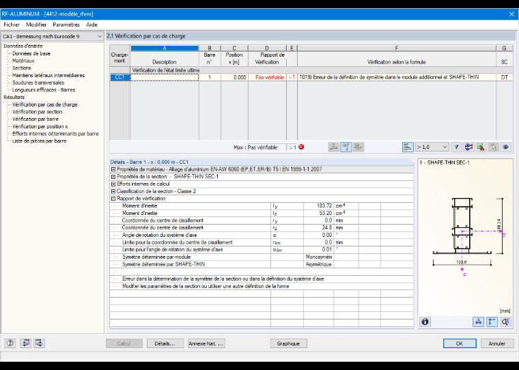Open the Modifier menu

pyautogui.click(x=36, y=25)
